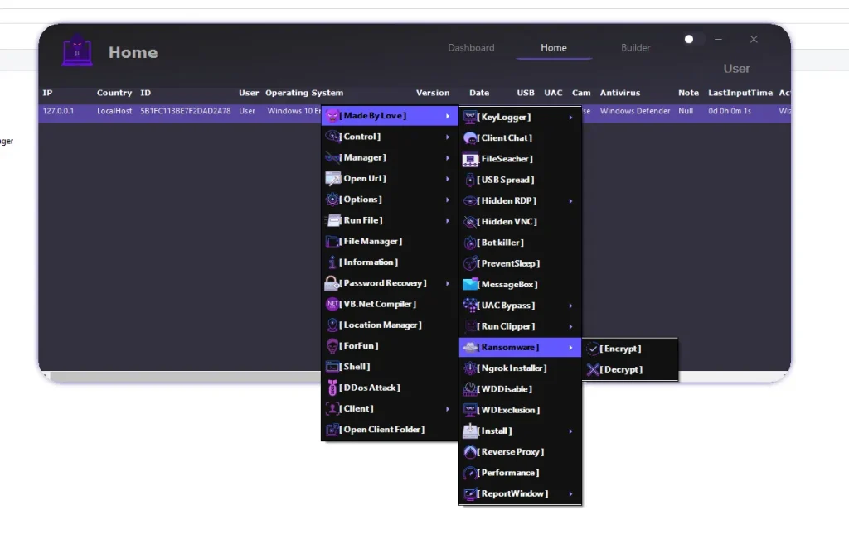This screenshot has width=849, height=544.
Task: Select the Decrypt ransomware option
Action: click(620, 369)
